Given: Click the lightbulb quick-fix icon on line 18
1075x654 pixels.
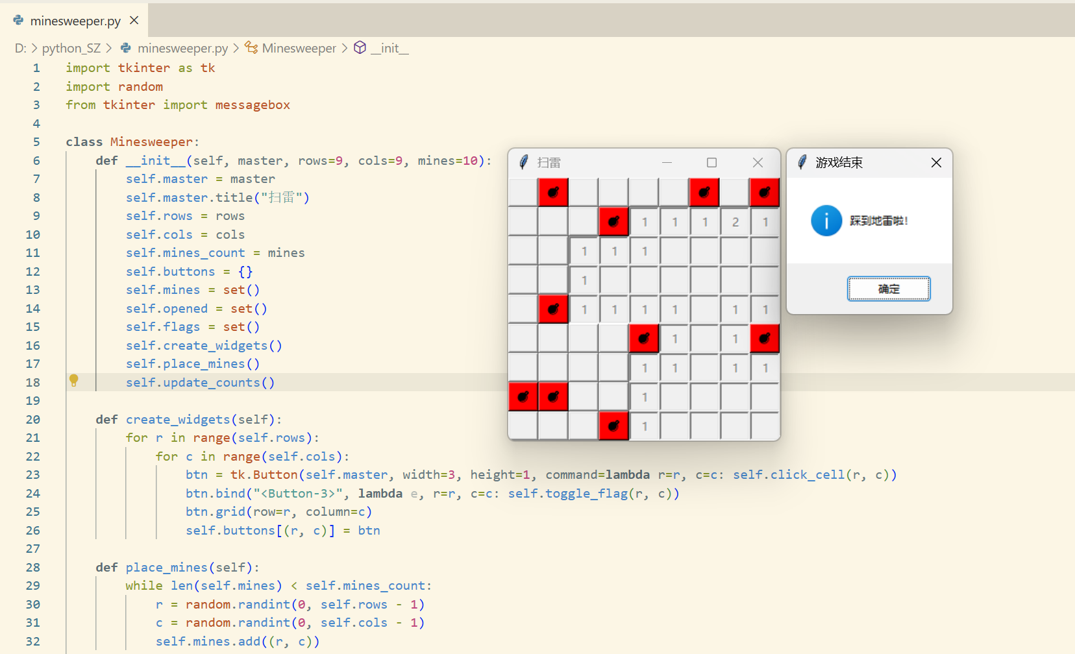Looking at the screenshot, I should (74, 380).
